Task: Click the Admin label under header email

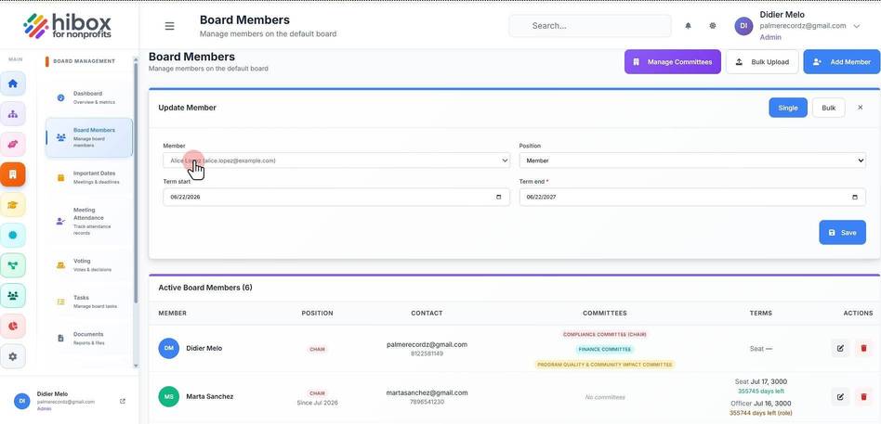Action: [770, 37]
